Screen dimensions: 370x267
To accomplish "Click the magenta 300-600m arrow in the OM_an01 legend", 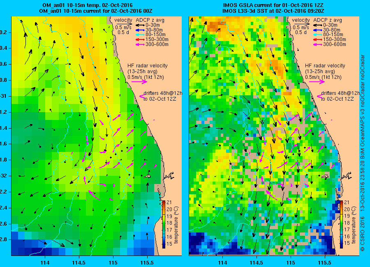I will 140,44.
